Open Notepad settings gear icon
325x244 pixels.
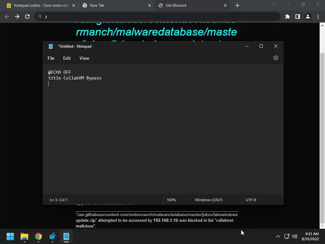(276, 58)
